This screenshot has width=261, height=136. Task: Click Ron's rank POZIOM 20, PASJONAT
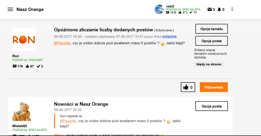(x=28, y=60)
